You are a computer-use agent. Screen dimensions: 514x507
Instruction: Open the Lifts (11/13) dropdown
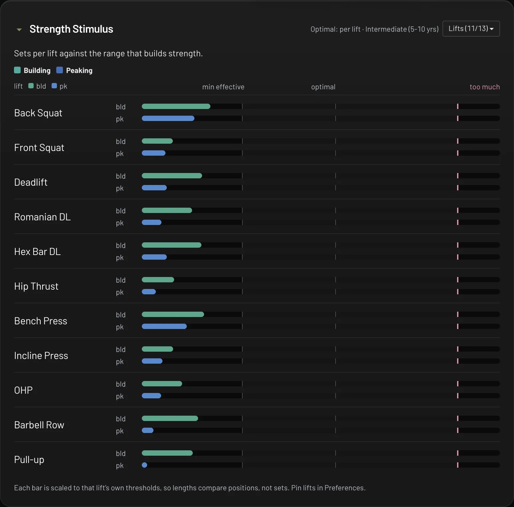pyautogui.click(x=471, y=29)
